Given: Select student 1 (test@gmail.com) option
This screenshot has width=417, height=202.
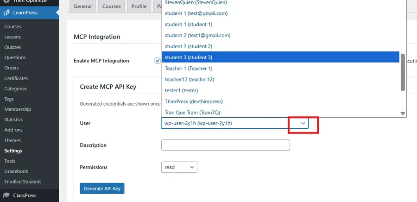Looking at the screenshot, I should [x=281, y=13].
